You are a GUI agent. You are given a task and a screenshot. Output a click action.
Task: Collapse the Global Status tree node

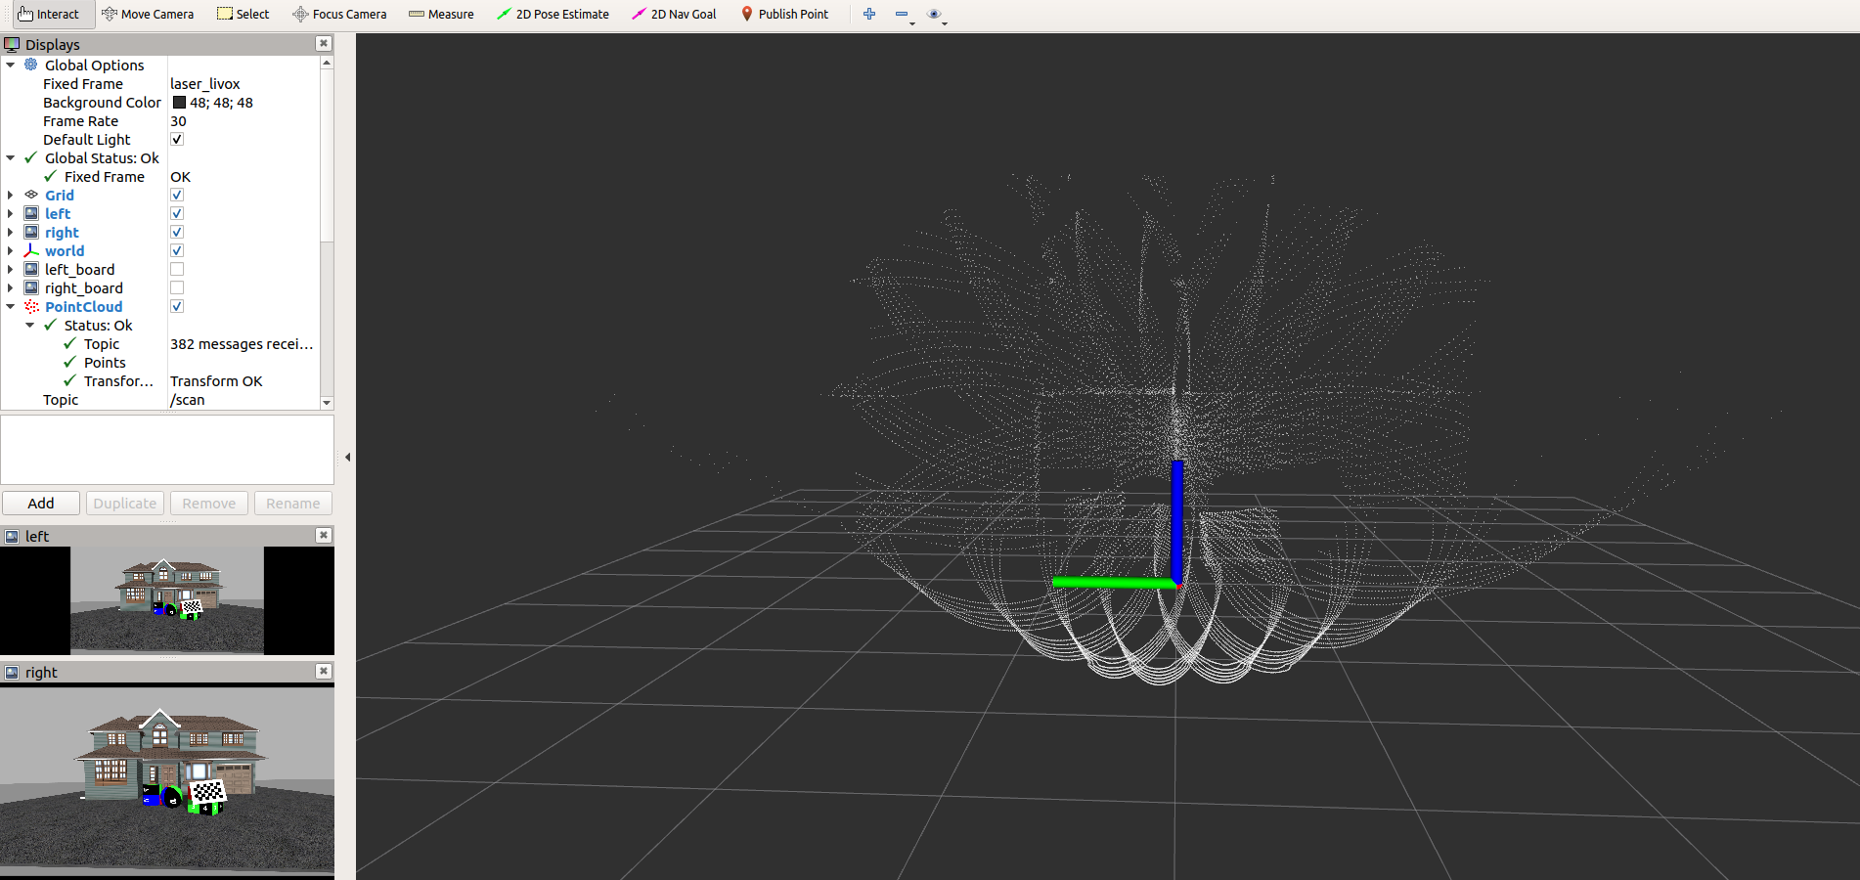point(11,157)
